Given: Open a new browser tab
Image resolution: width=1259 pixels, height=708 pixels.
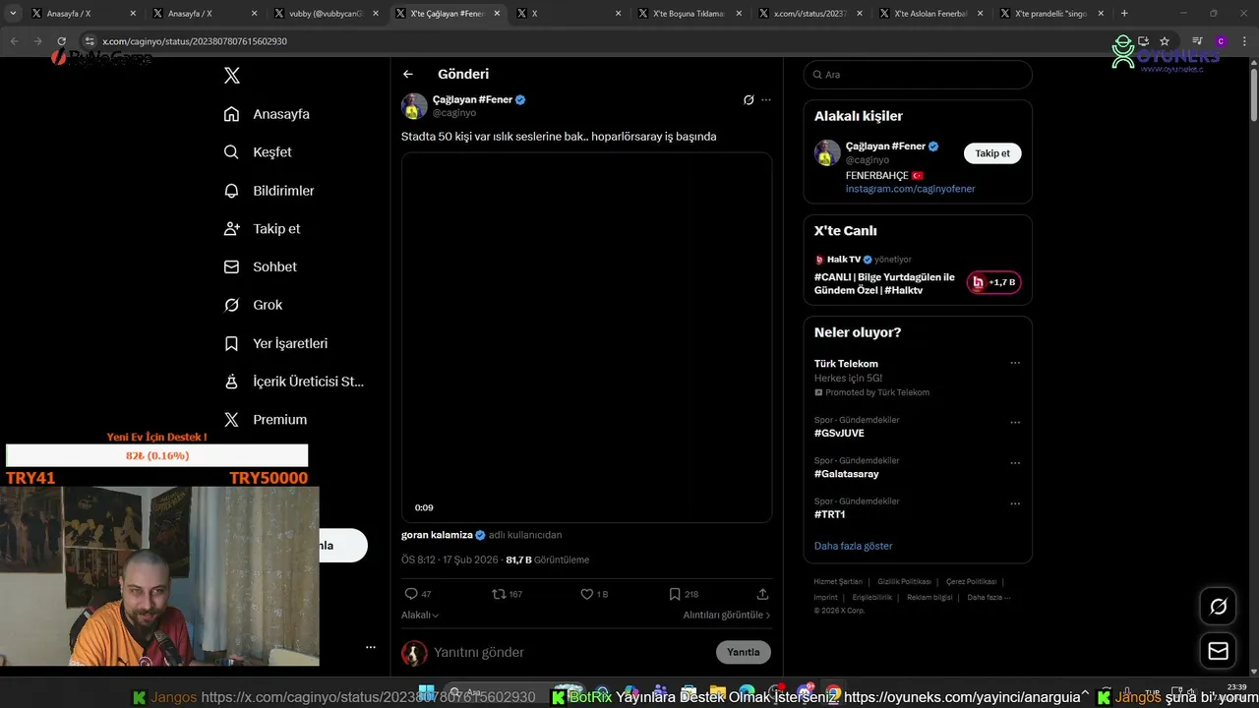Looking at the screenshot, I should [x=1124, y=14].
